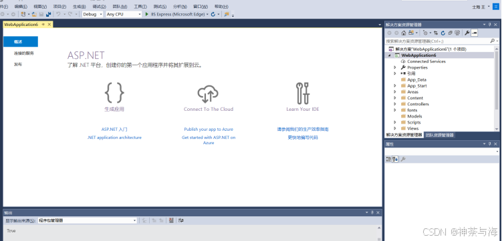Collapse the WebApplication6 project node
This screenshot has height=241, width=502.
(x=390, y=55)
